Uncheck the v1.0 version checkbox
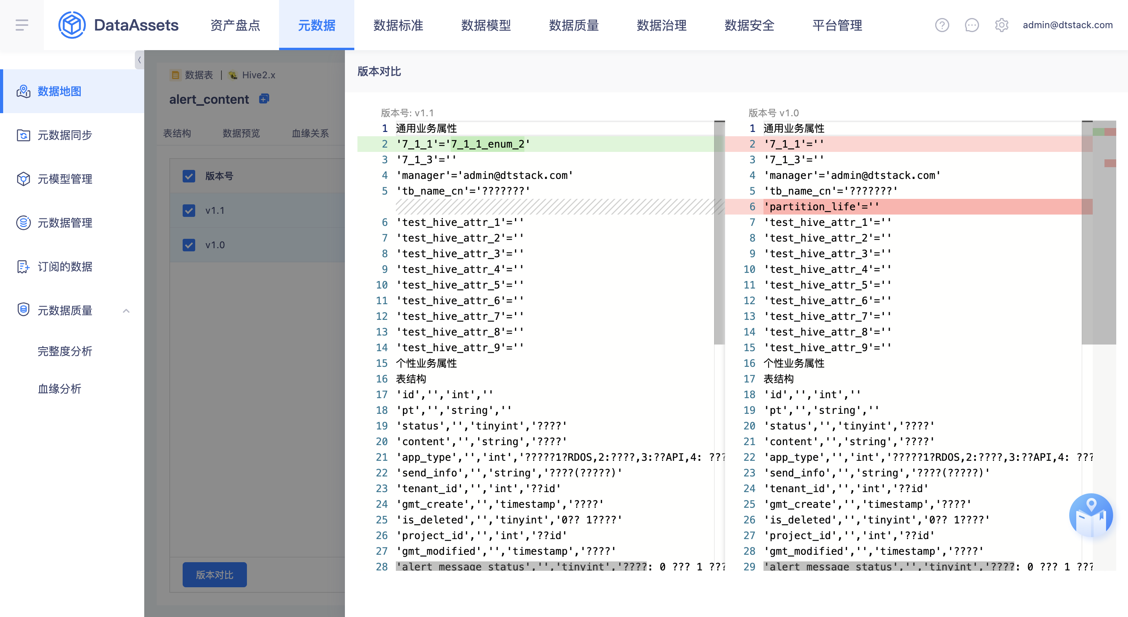Screen dimensions: 1128x617 coord(189,245)
